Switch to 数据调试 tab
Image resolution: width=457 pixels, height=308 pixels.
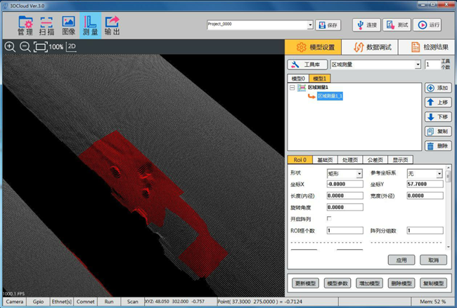coord(370,47)
